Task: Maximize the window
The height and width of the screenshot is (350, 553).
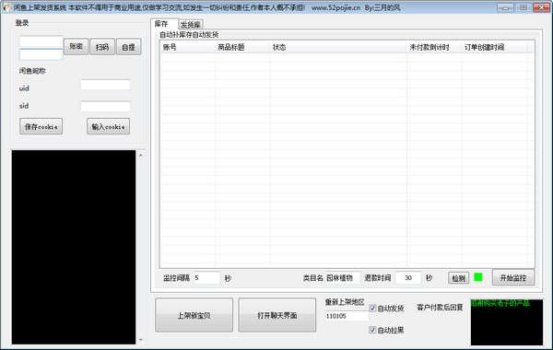Action: 524,7
